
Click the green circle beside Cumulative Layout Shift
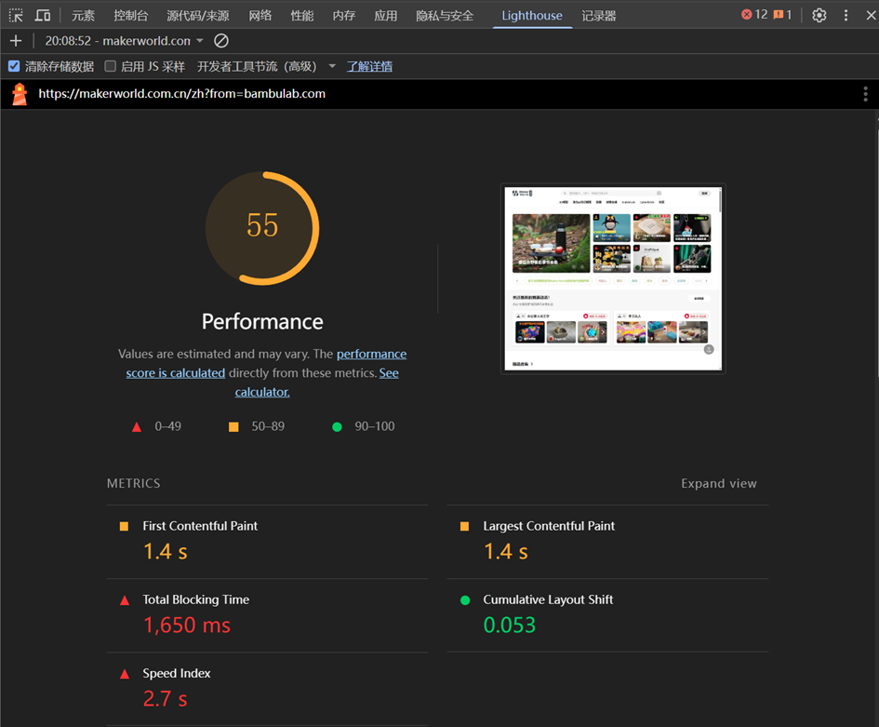(465, 600)
